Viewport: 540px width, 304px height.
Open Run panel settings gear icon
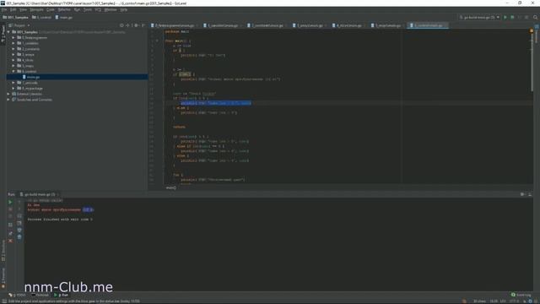tap(522, 194)
